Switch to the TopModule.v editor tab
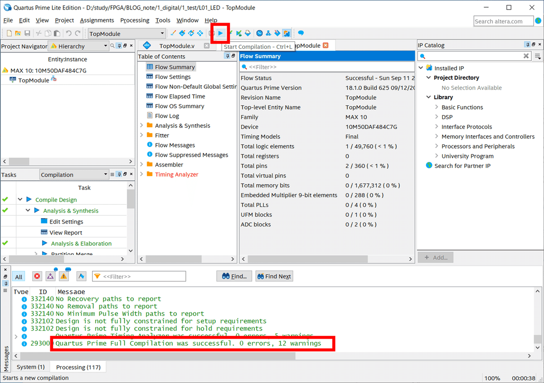The height and width of the screenshot is (383, 544). click(176, 46)
